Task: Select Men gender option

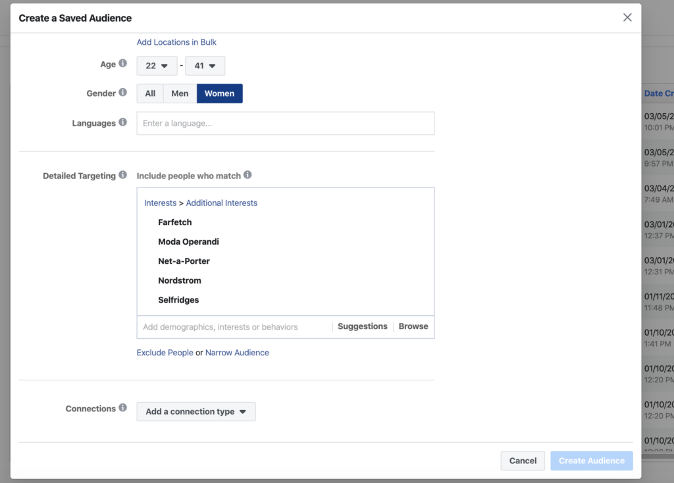Action: click(180, 93)
